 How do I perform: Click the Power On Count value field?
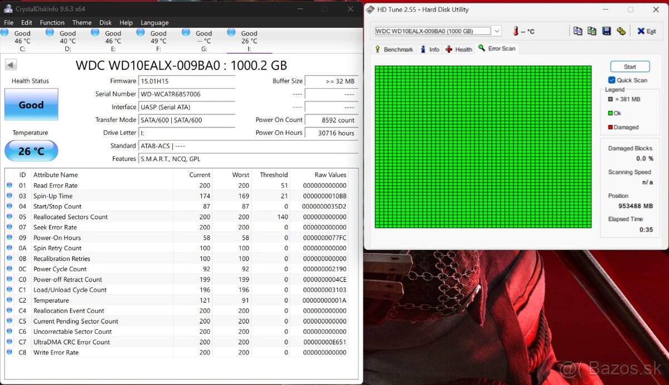[331, 120]
